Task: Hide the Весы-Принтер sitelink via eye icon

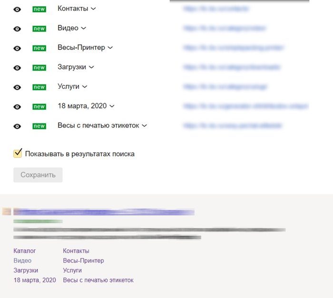Action: click(x=17, y=48)
